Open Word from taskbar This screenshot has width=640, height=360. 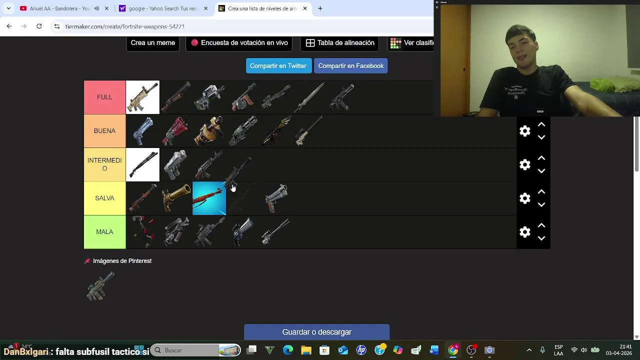(x=434, y=350)
